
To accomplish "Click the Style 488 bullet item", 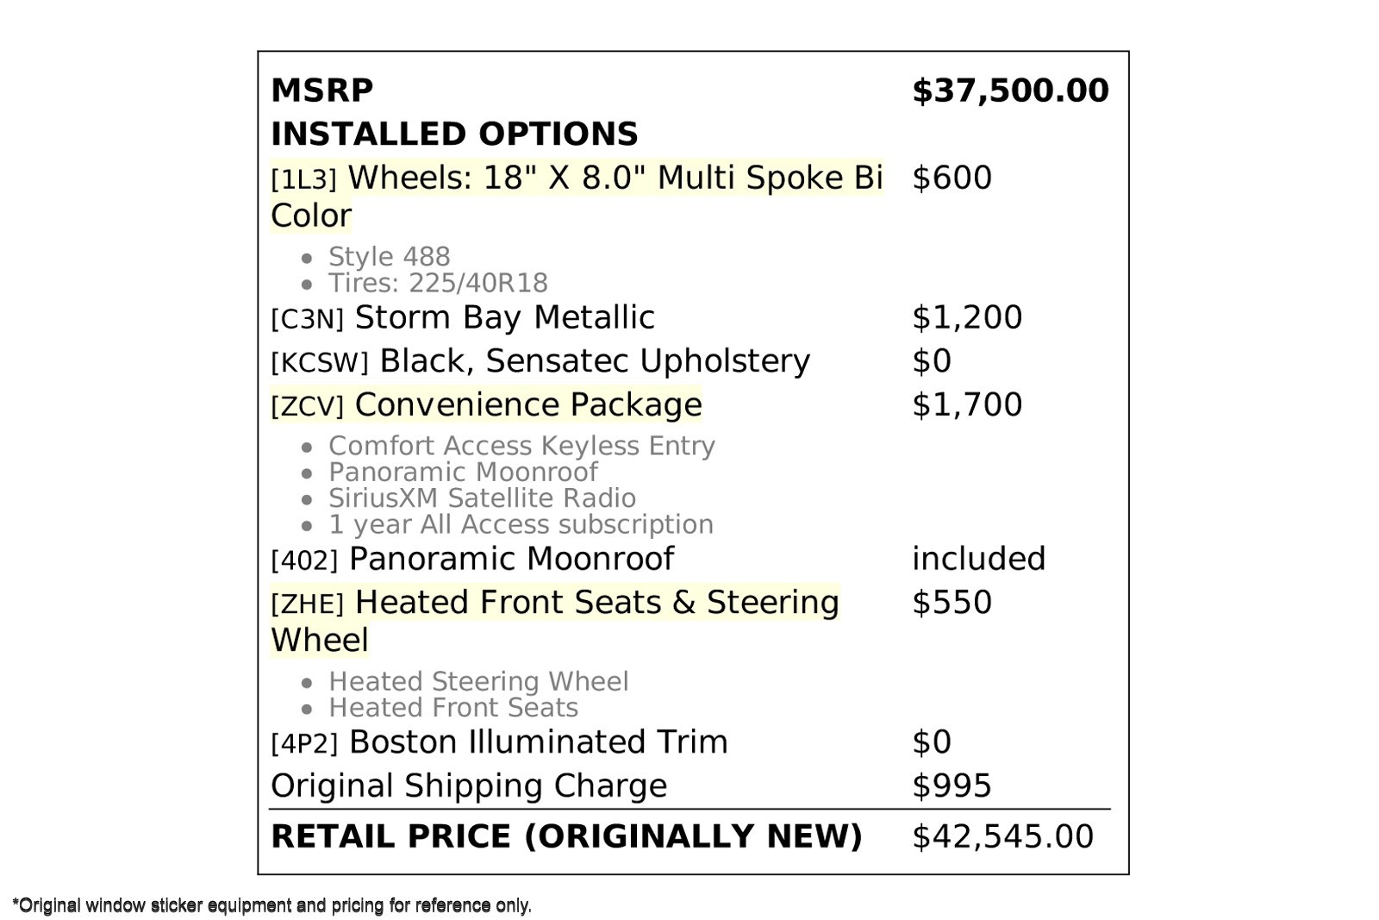I will pyautogui.click(x=389, y=257).
